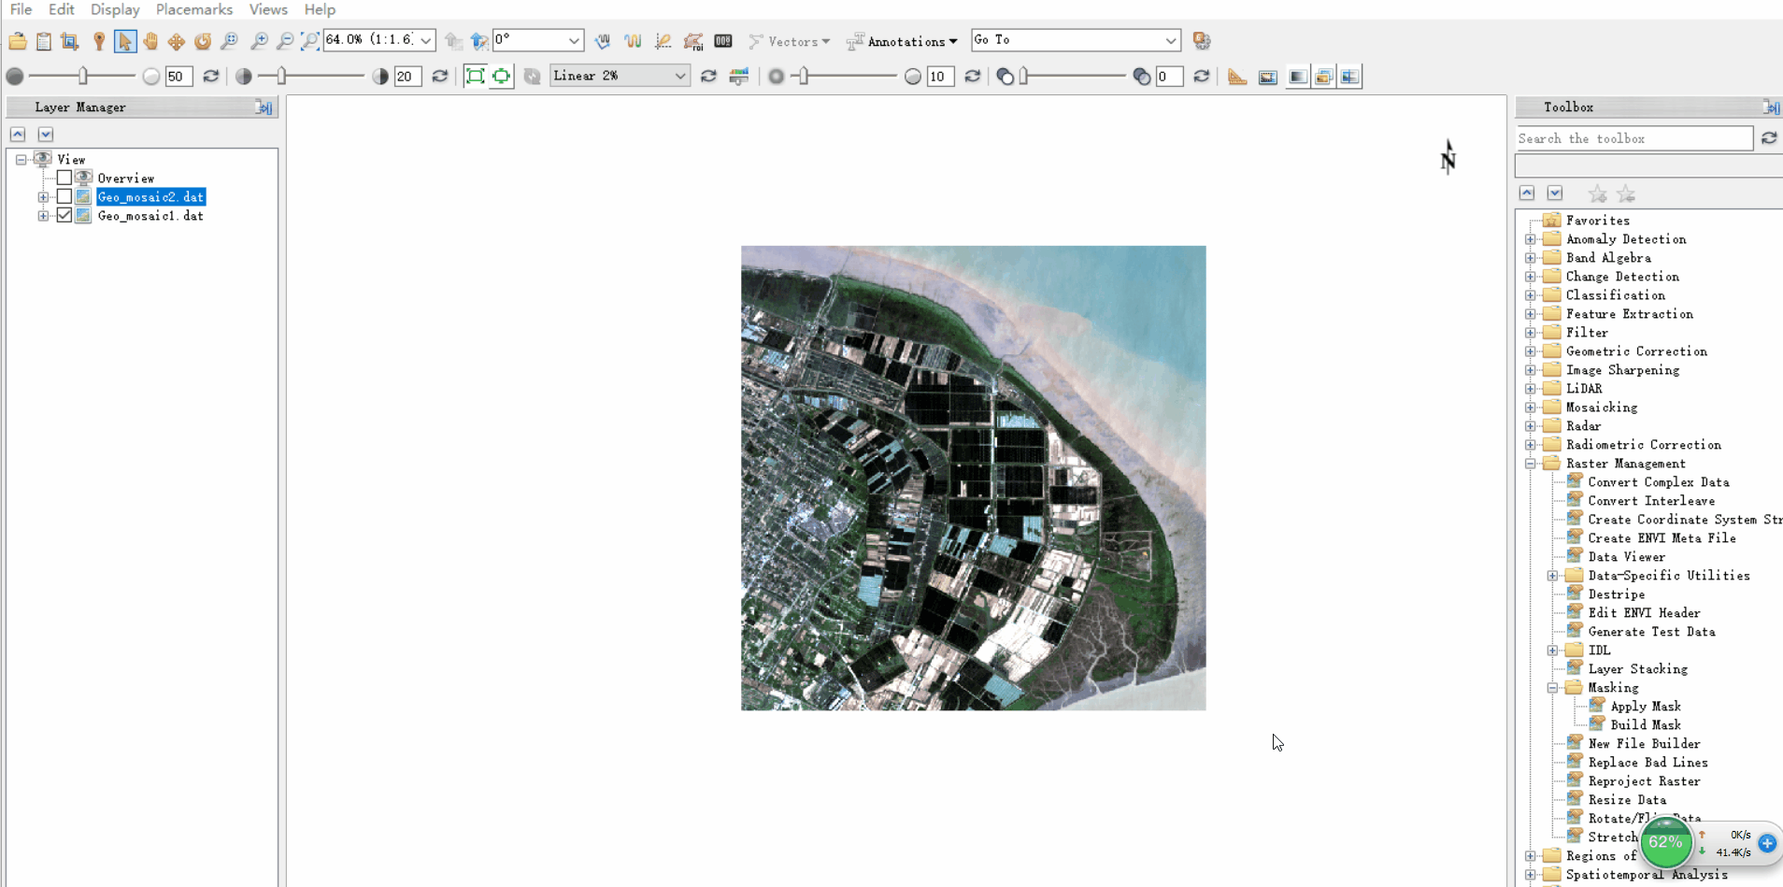Click Stretch on View Extent icon
1783x887 pixels.
coord(502,77)
